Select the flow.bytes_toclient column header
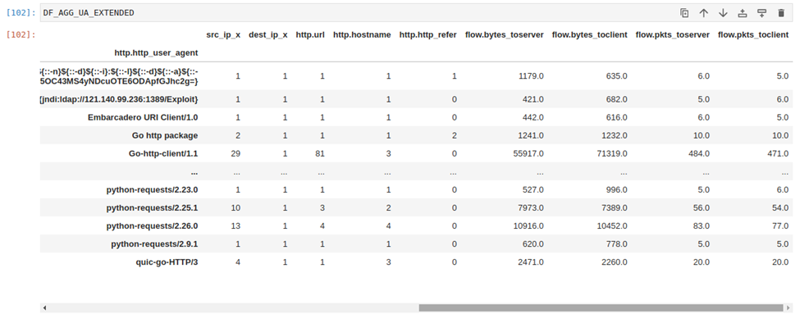This screenshot has height=314, width=800. 589,34
